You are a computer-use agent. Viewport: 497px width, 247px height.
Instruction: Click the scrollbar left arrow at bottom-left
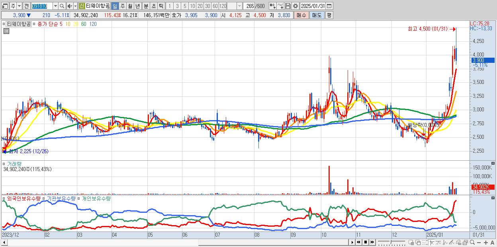tap(4, 242)
